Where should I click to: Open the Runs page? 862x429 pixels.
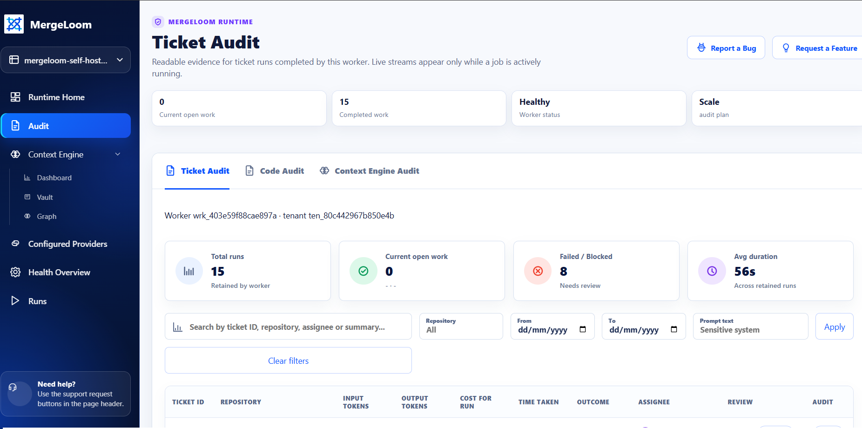coord(37,301)
